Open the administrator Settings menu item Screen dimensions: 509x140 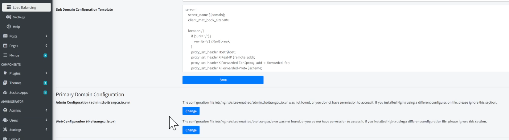[15, 130]
